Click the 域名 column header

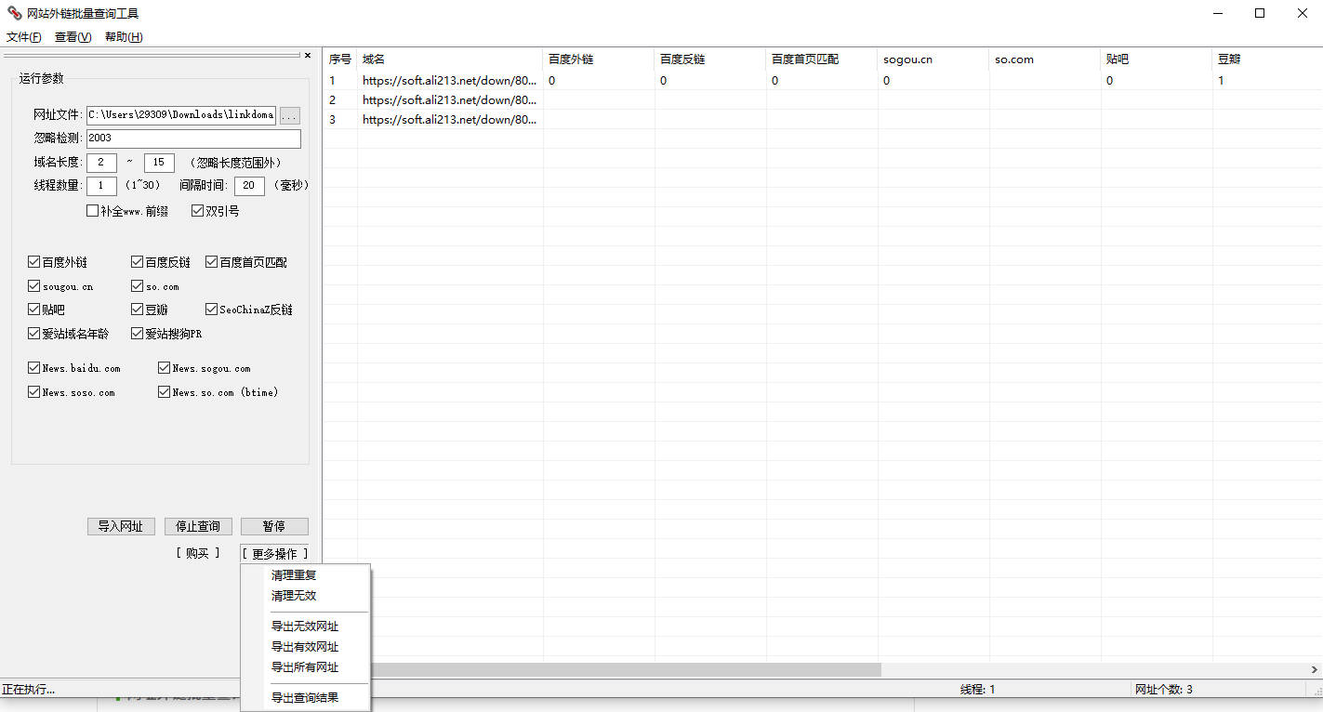(450, 59)
